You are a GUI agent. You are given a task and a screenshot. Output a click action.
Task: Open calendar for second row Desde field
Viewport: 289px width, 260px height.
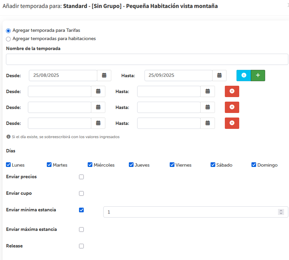point(98,91)
